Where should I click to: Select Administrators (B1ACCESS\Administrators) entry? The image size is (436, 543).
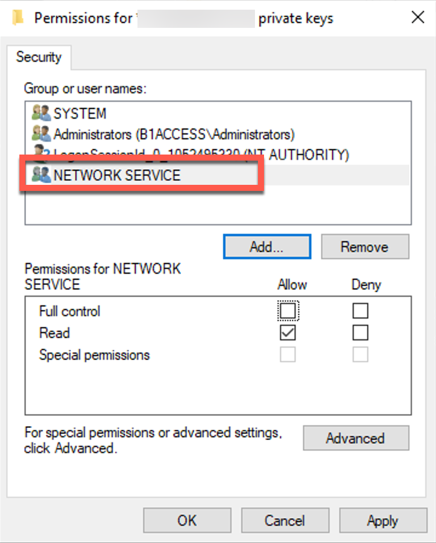click(x=218, y=134)
